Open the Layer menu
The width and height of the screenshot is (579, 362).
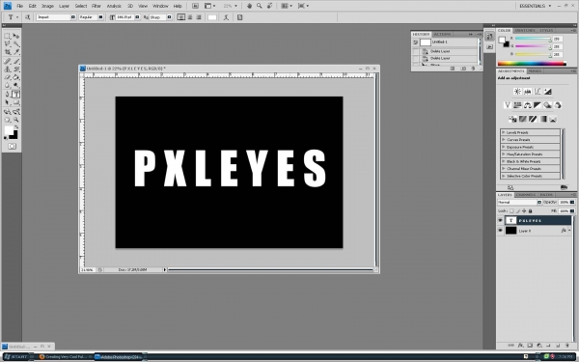tap(64, 6)
